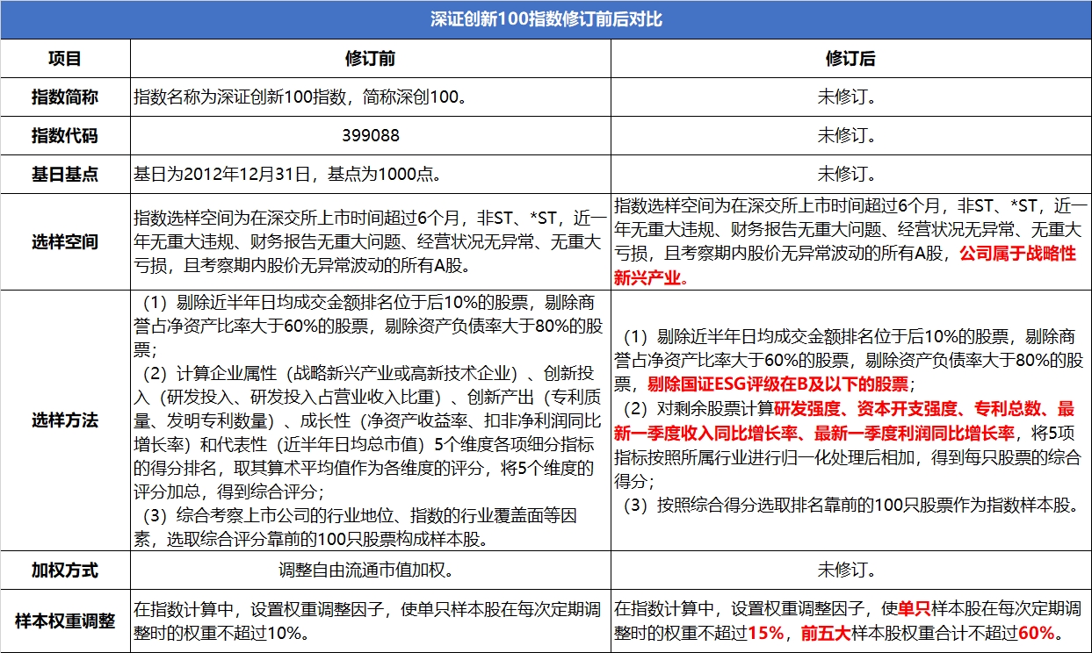Click the 加权方式 row label
The image size is (1092, 653).
65,570
